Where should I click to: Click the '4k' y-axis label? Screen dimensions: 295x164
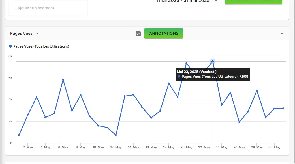coord(10,100)
